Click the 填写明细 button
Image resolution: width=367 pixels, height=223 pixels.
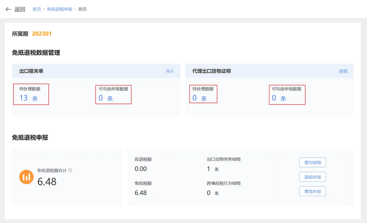(312, 162)
